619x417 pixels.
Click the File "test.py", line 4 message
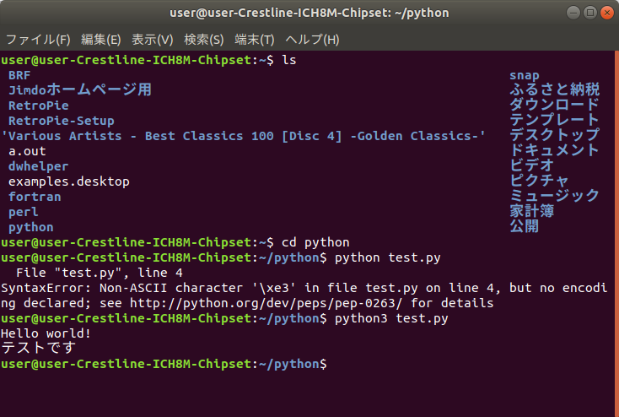(x=99, y=273)
